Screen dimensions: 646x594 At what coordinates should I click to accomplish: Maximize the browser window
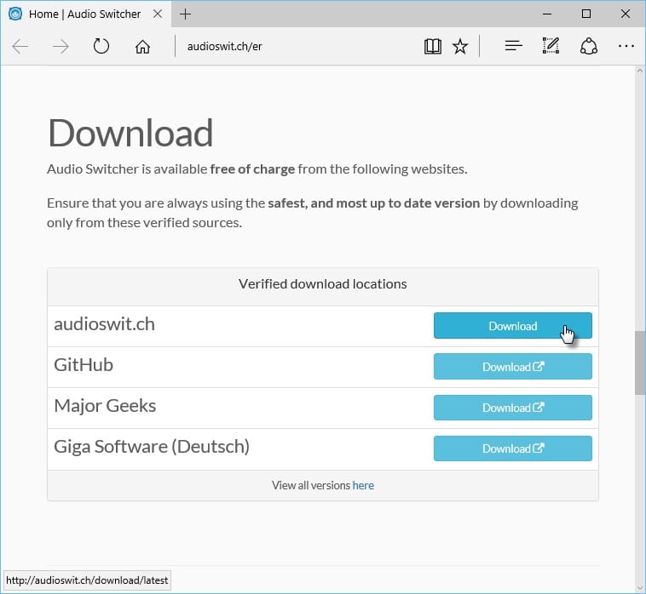585,14
